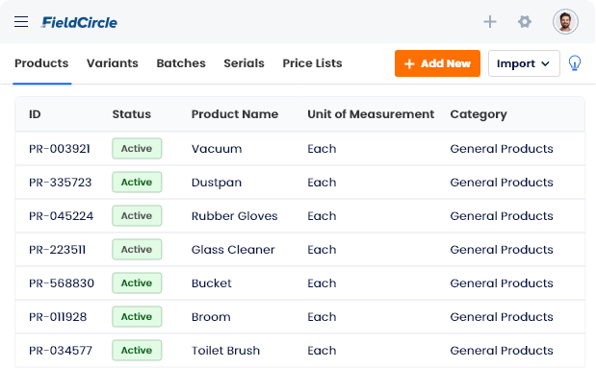Click General Products in Vacuum row
596x368 pixels.
coord(502,149)
